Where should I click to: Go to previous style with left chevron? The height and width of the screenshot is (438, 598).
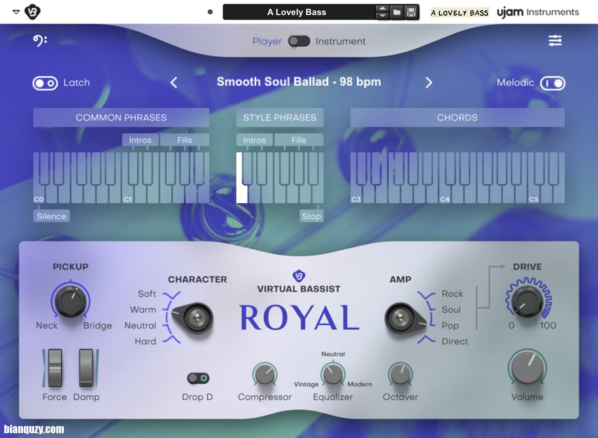(174, 83)
